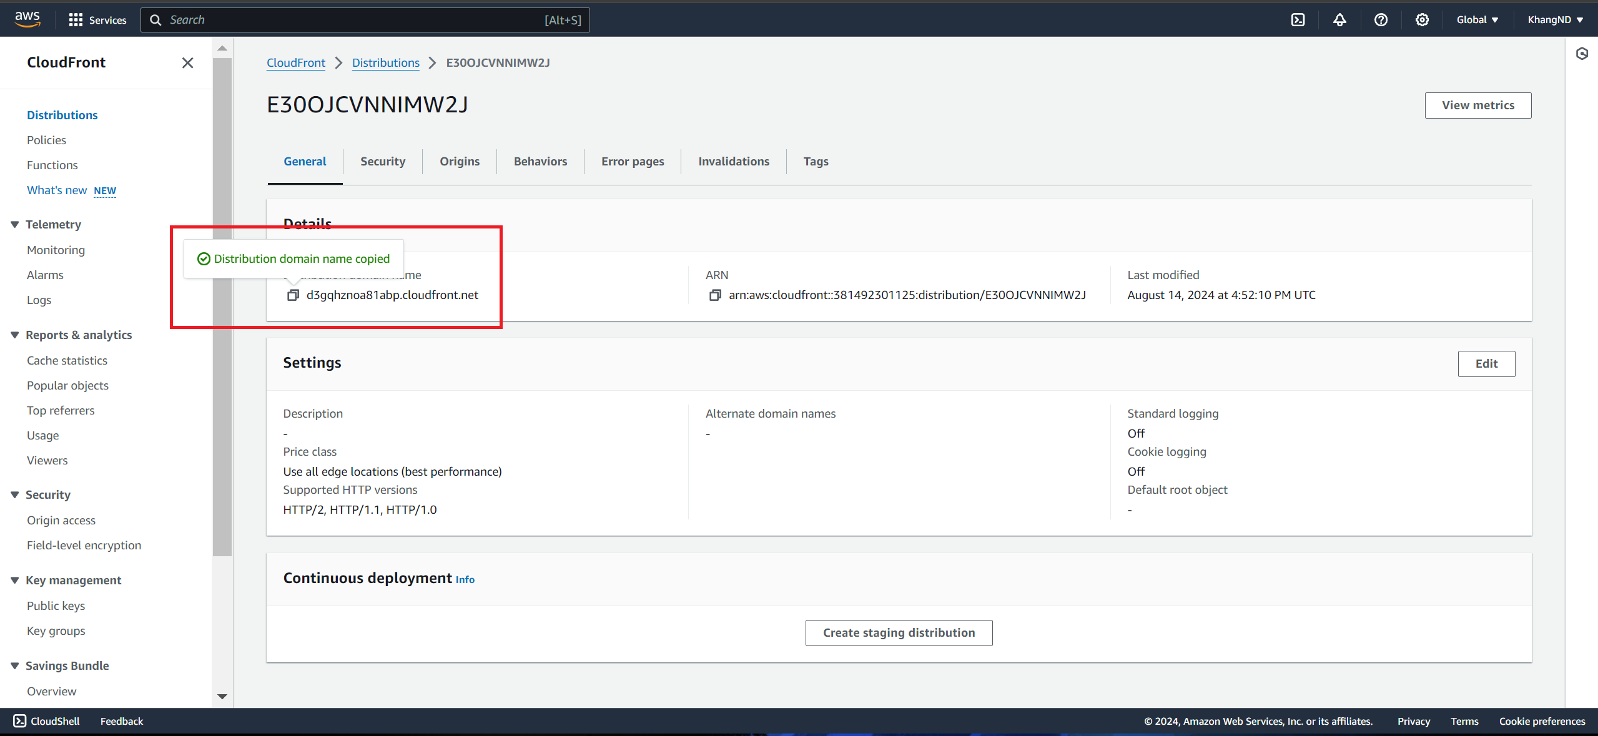The height and width of the screenshot is (736, 1598).
Task: Open Popular objects report
Action: click(67, 386)
